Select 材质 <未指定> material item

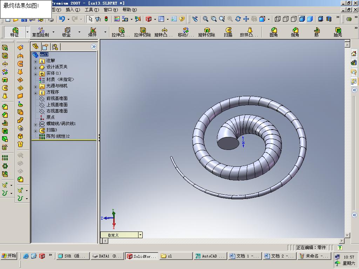point(60,80)
